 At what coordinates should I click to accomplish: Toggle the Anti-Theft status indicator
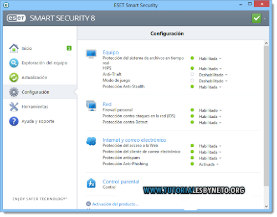click(x=192, y=74)
